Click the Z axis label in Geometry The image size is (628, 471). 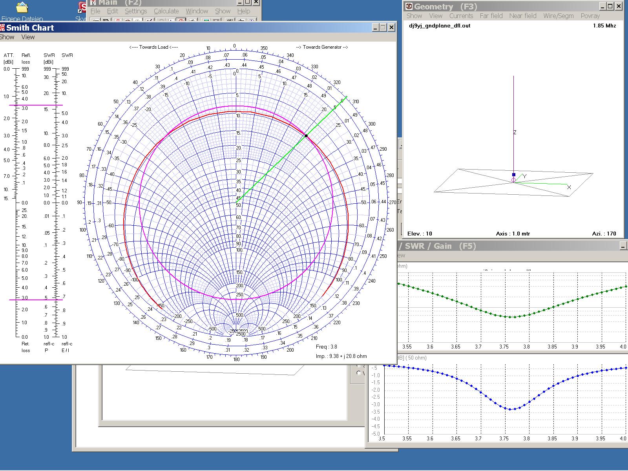click(515, 133)
